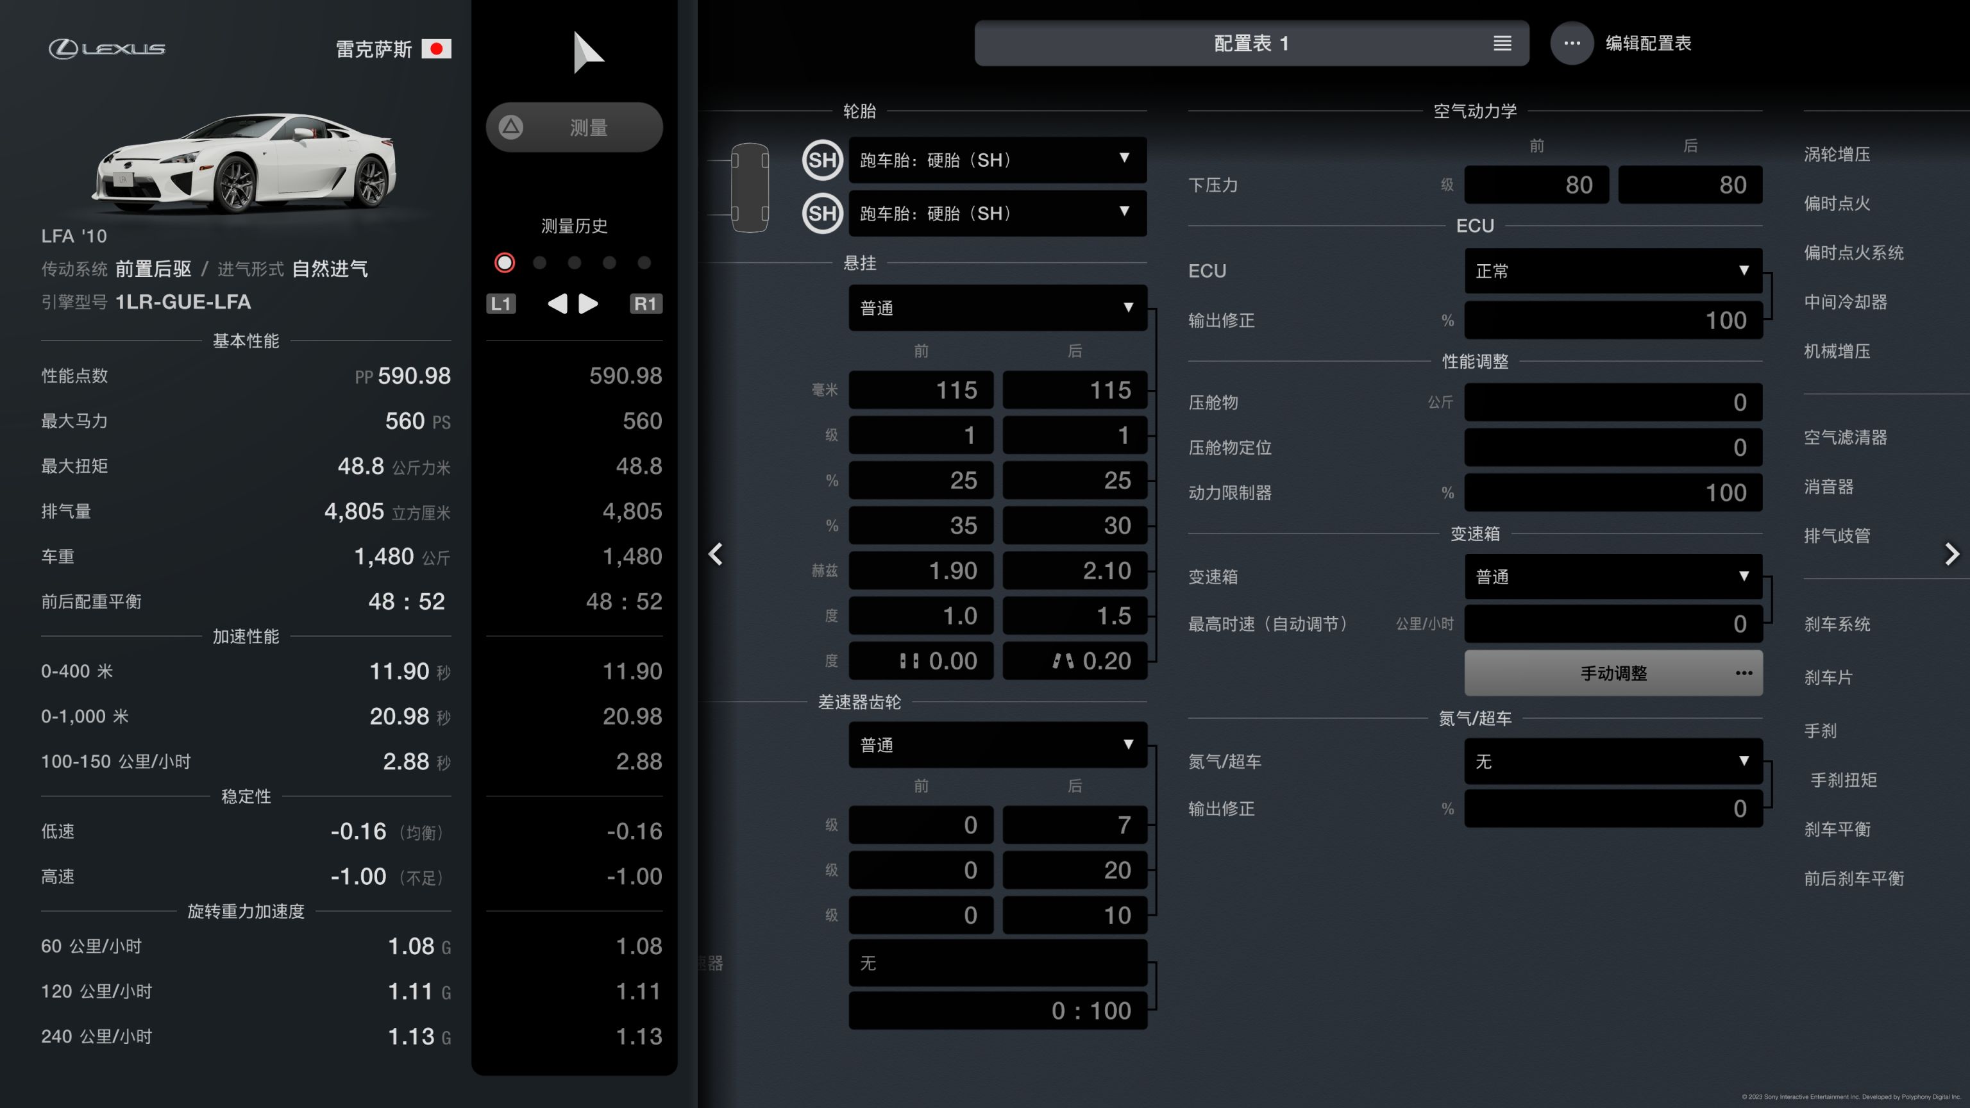This screenshot has width=1970, height=1108.
Task: Click the GT cursor arrow icon
Action: point(588,52)
